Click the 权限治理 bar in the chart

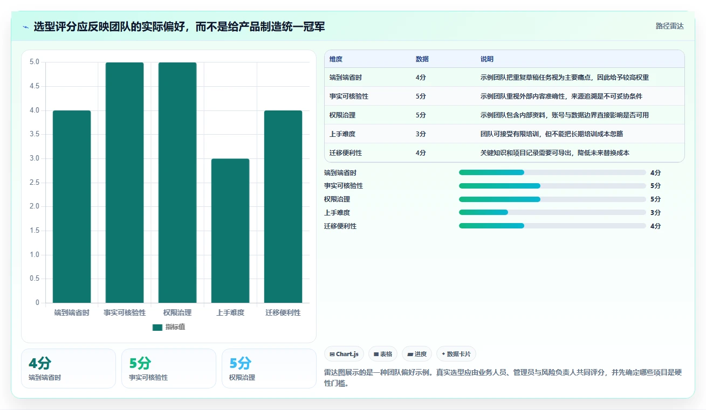click(177, 183)
